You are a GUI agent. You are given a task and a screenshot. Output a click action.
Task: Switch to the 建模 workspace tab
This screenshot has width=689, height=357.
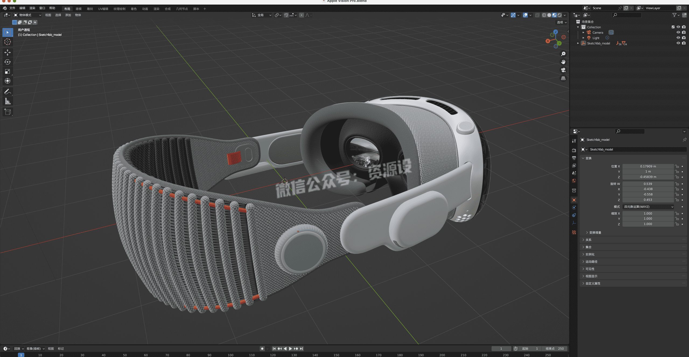click(x=79, y=9)
